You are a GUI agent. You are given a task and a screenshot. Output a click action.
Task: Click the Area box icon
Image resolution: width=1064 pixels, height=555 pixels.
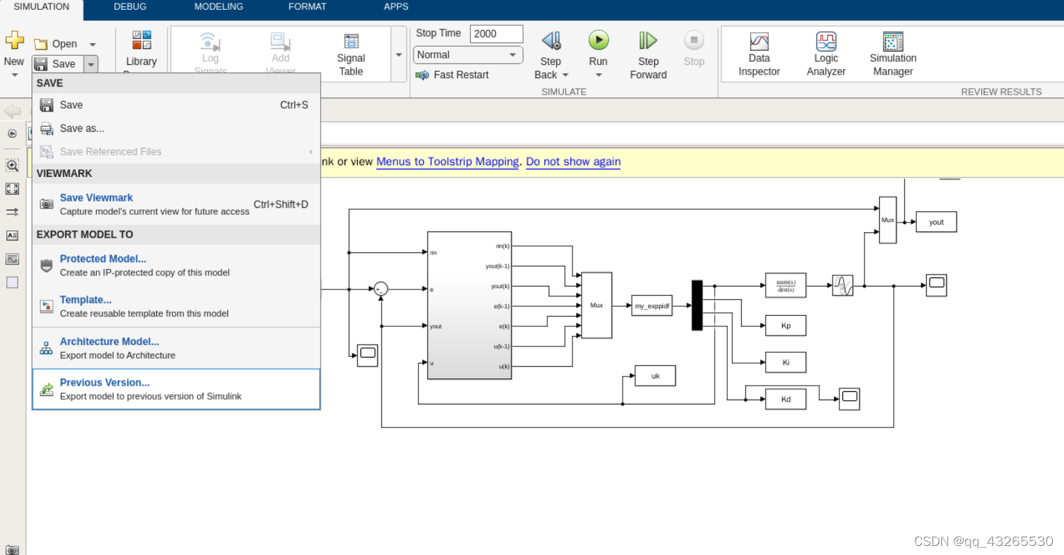point(12,282)
